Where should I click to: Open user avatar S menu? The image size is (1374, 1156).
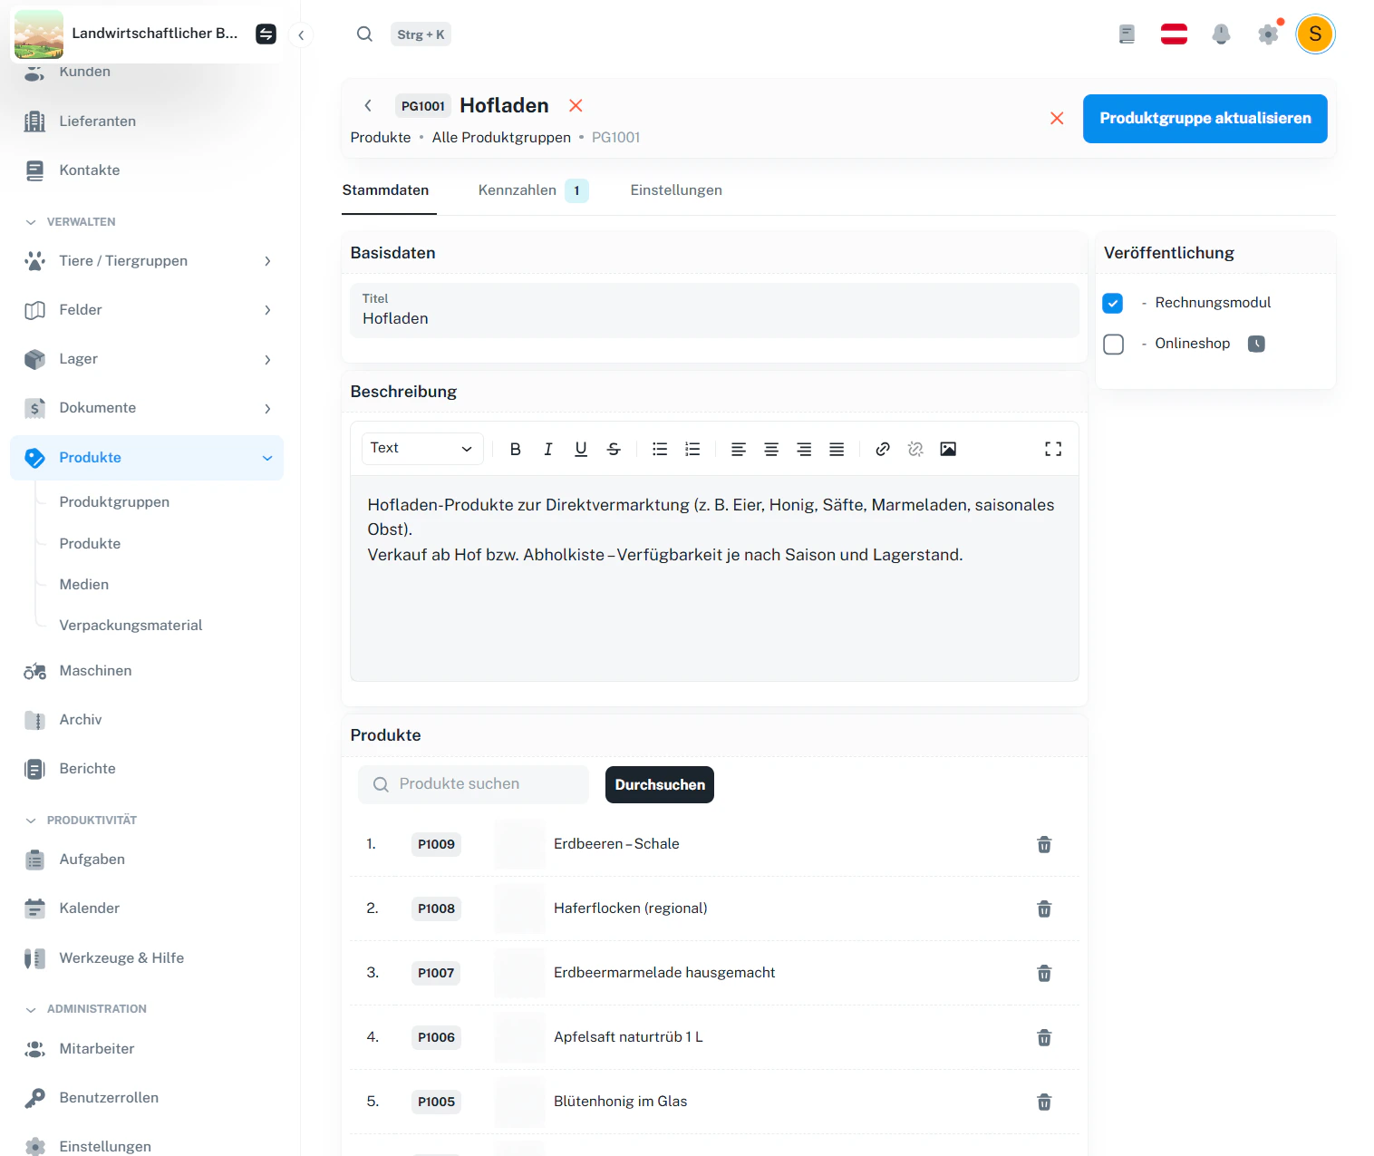tap(1315, 34)
